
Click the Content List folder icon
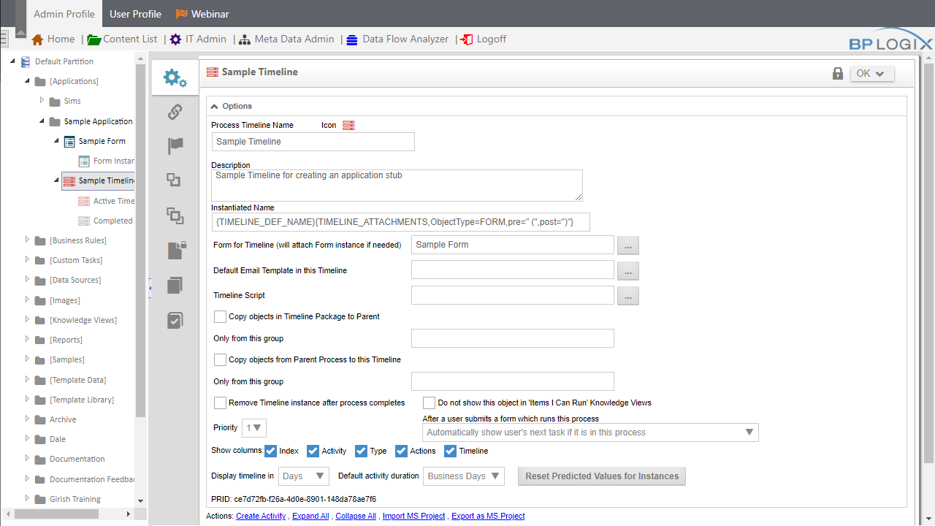(x=93, y=39)
